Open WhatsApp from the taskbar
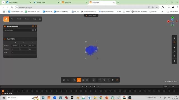 112,97
